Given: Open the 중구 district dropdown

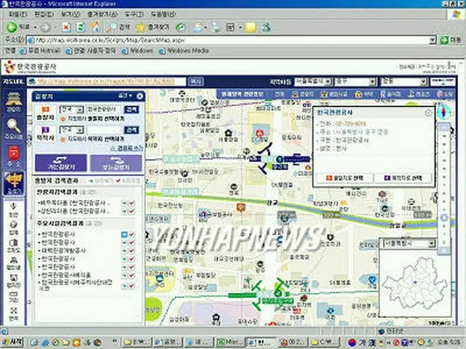Looking at the screenshot, I should pyautogui.click(x=355, y=81).
